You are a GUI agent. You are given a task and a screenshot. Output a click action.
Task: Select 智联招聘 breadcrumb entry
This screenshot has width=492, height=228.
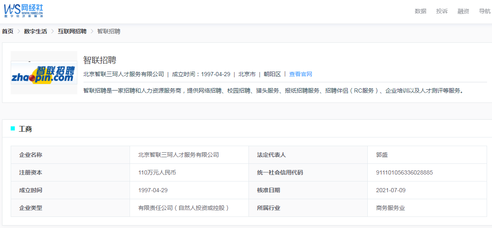(109, 31)
